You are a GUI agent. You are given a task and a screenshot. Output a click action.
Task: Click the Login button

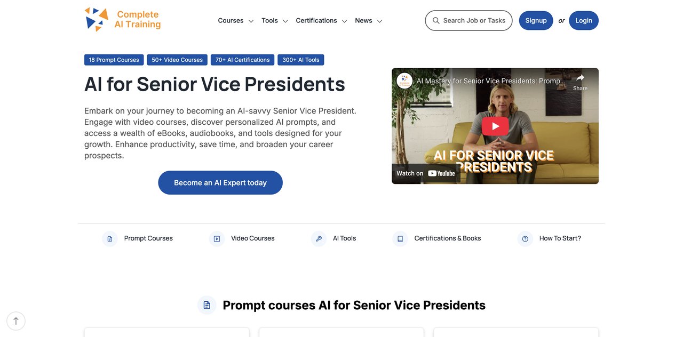coord(584,21)
